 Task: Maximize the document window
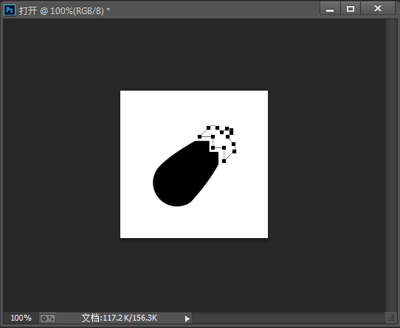tap(351, 9)
